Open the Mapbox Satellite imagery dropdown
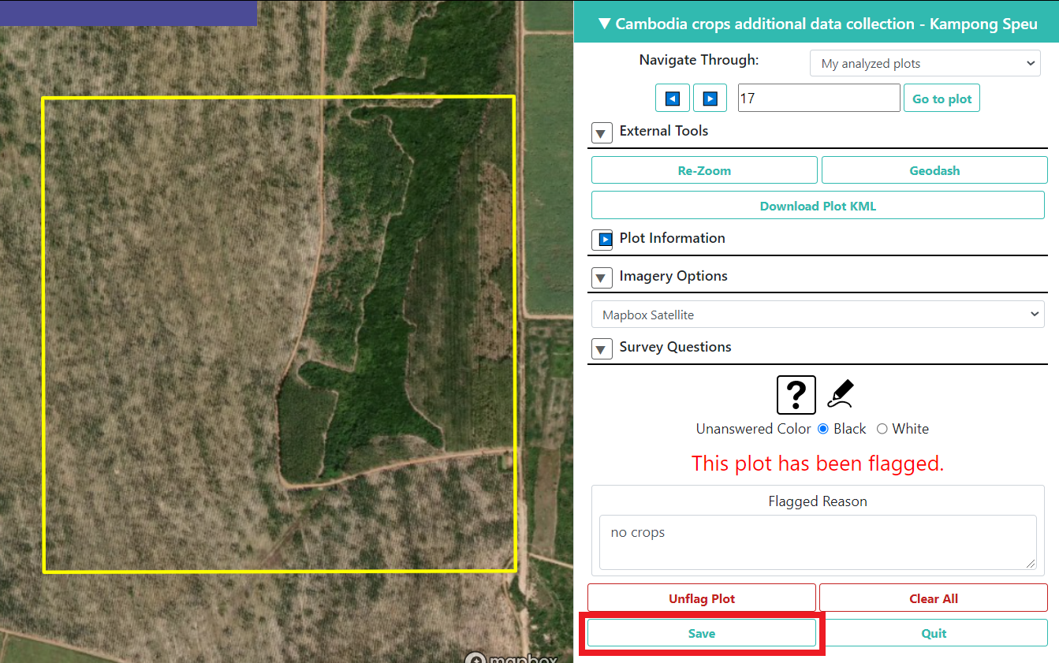This screenshot has width=1059, height=663. coord(818,315)
